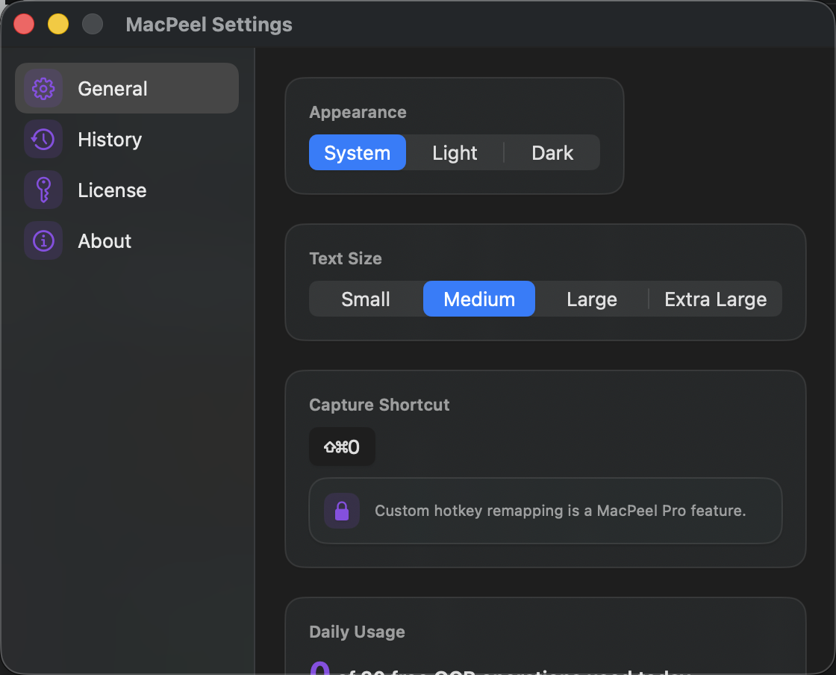Close the MacPeel Settings window

point(24,24)
